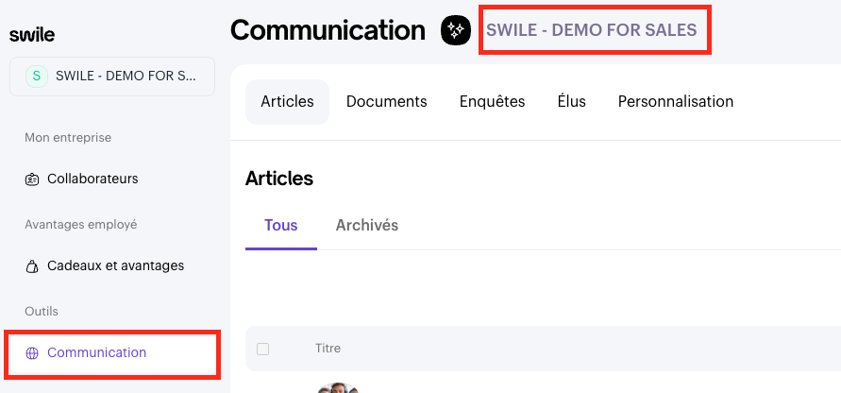Viewport: 841px width, 393px height.
Task: Click the Collaborateurs badge icon
Action: [32, 179]
